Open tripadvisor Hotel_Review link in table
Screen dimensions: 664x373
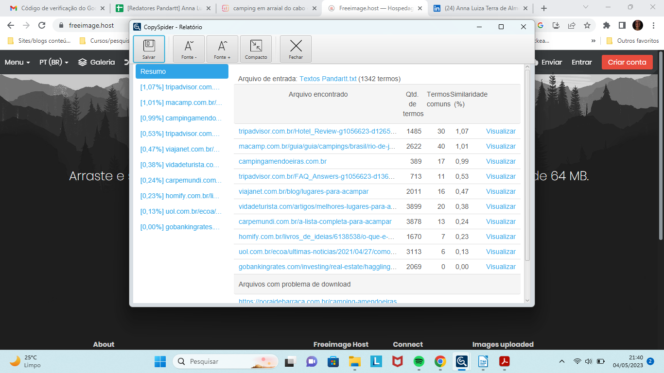coord(318,131)
